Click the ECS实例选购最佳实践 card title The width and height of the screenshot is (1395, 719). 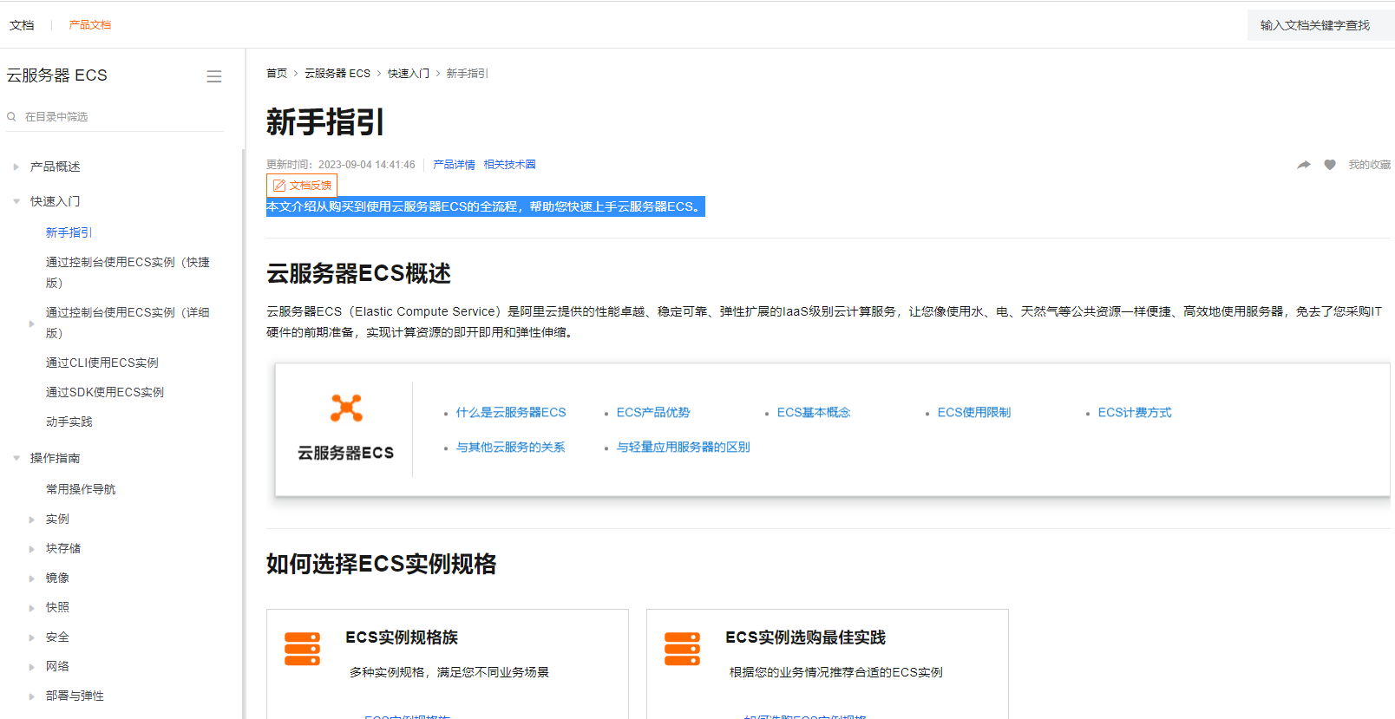coord(805,637)
